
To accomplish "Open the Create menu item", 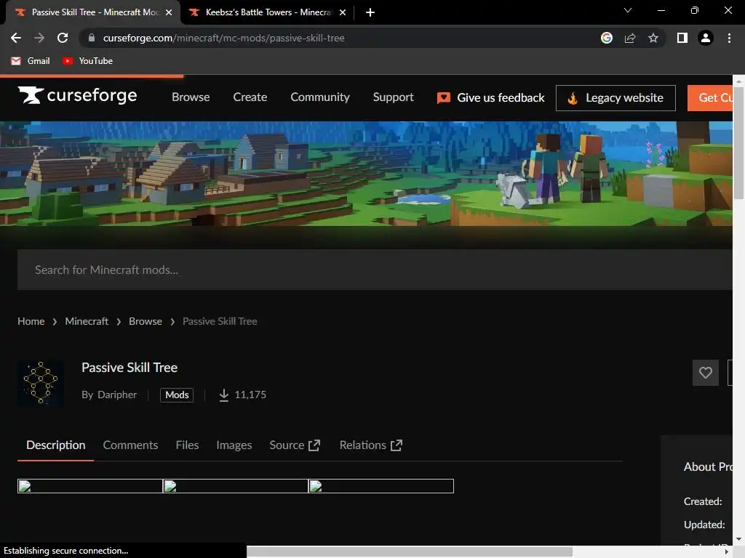I will coord(250,97).
